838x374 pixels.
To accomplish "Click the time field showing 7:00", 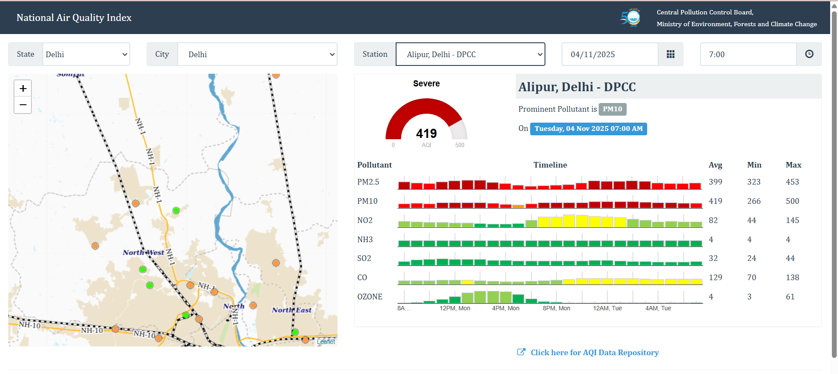I will [x=748, y=54].
